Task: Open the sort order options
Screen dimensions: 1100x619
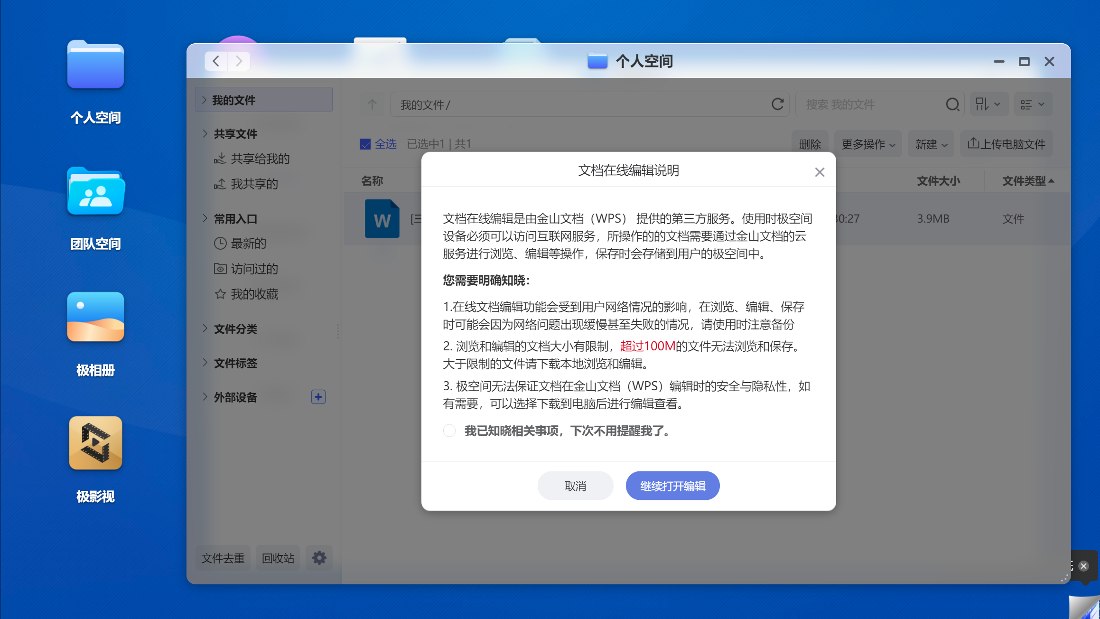Action: click(988, 104)
